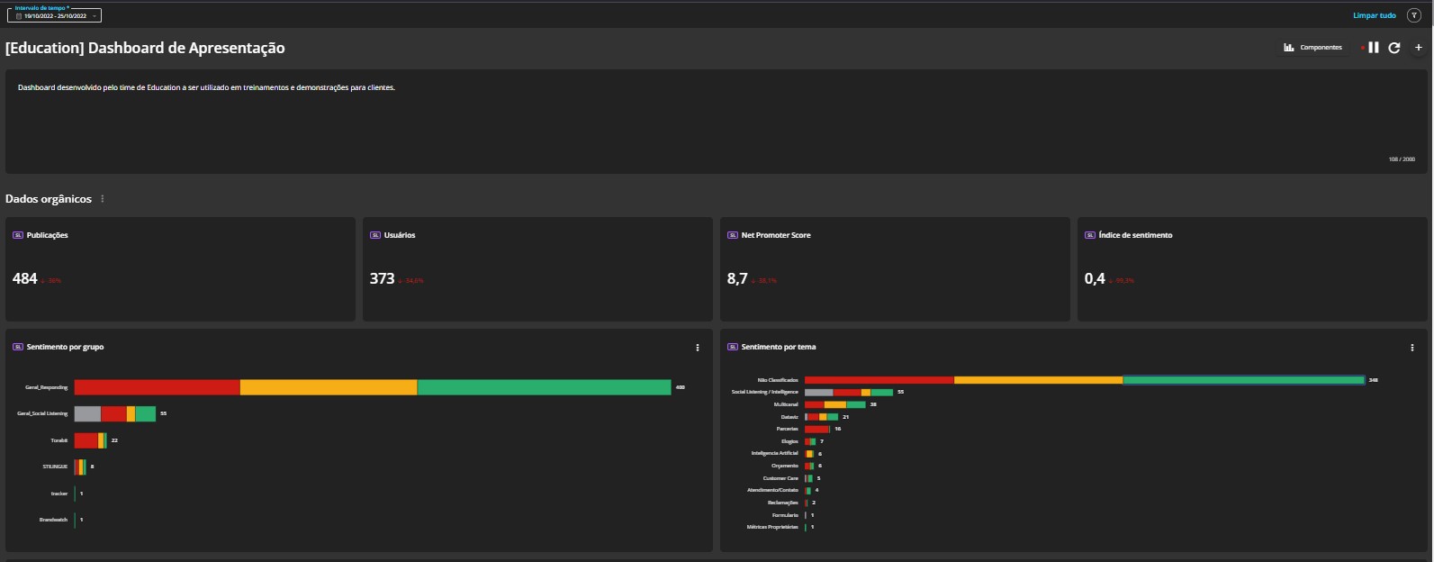Open Sentimento por grupo options menu
1434x562 pixels.
point(698,348)
